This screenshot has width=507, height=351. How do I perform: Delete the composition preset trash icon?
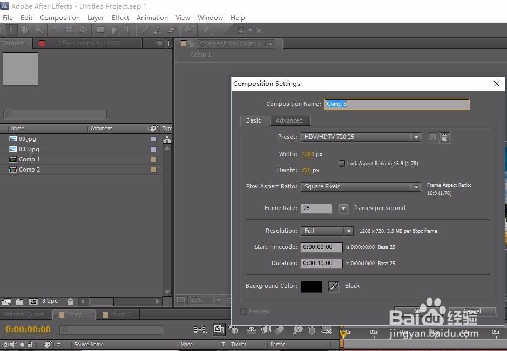click(445, 138)
